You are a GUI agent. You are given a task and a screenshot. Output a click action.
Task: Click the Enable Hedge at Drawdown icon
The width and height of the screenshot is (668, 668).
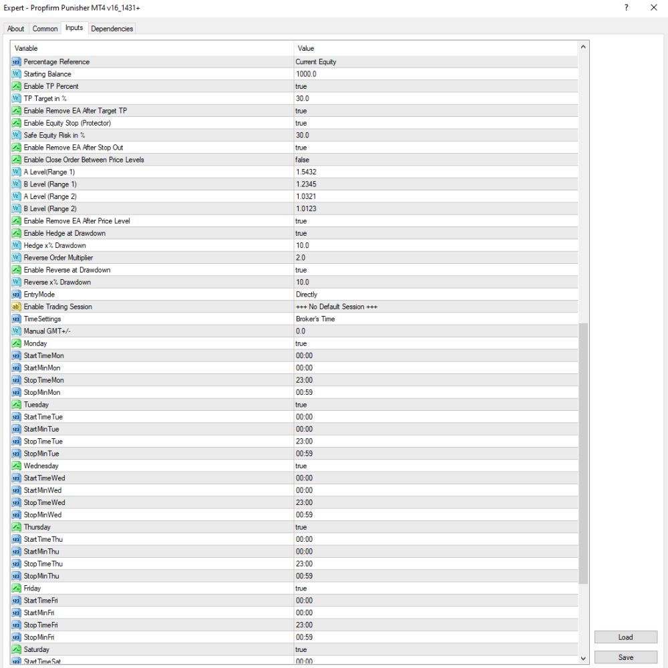point(16,233)
